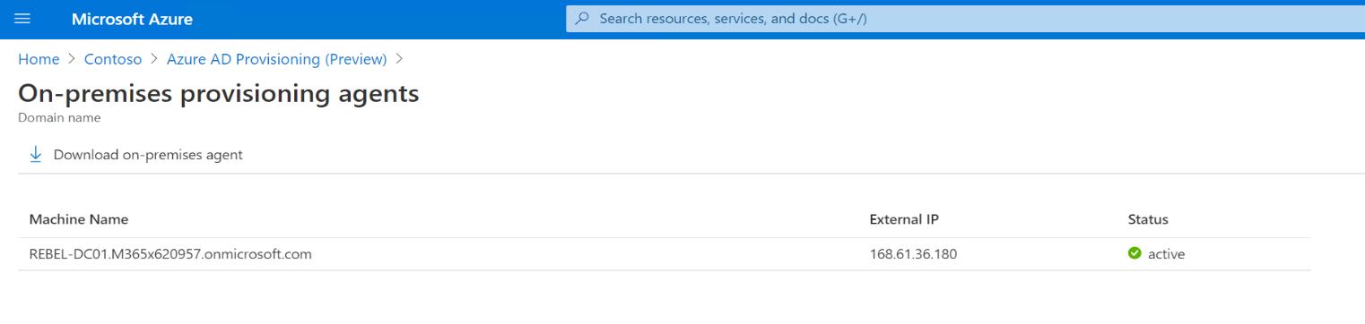Click the On-premises provisioning agents heading
This screenshot has width=1365, height=324.
(219, 93)
